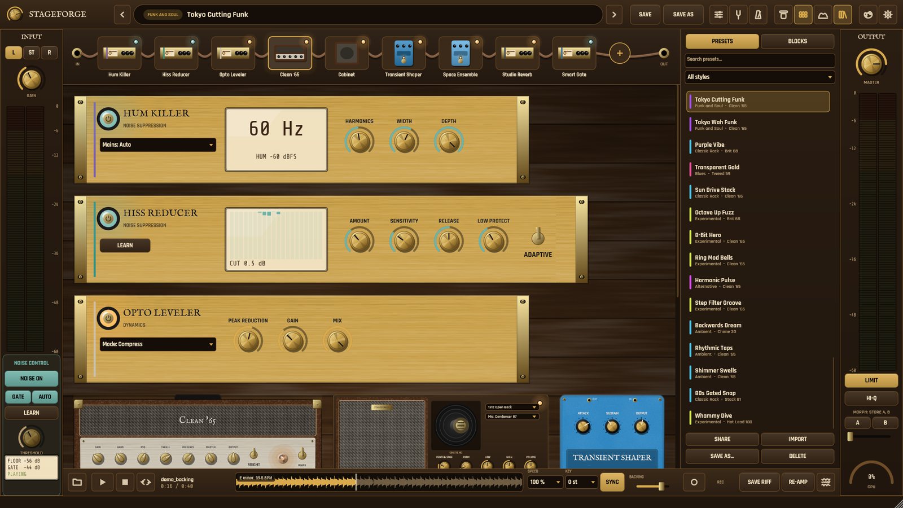
Task: Toggle Hum Killer power button
Action: pyautogui.click(x=108, y=119)
